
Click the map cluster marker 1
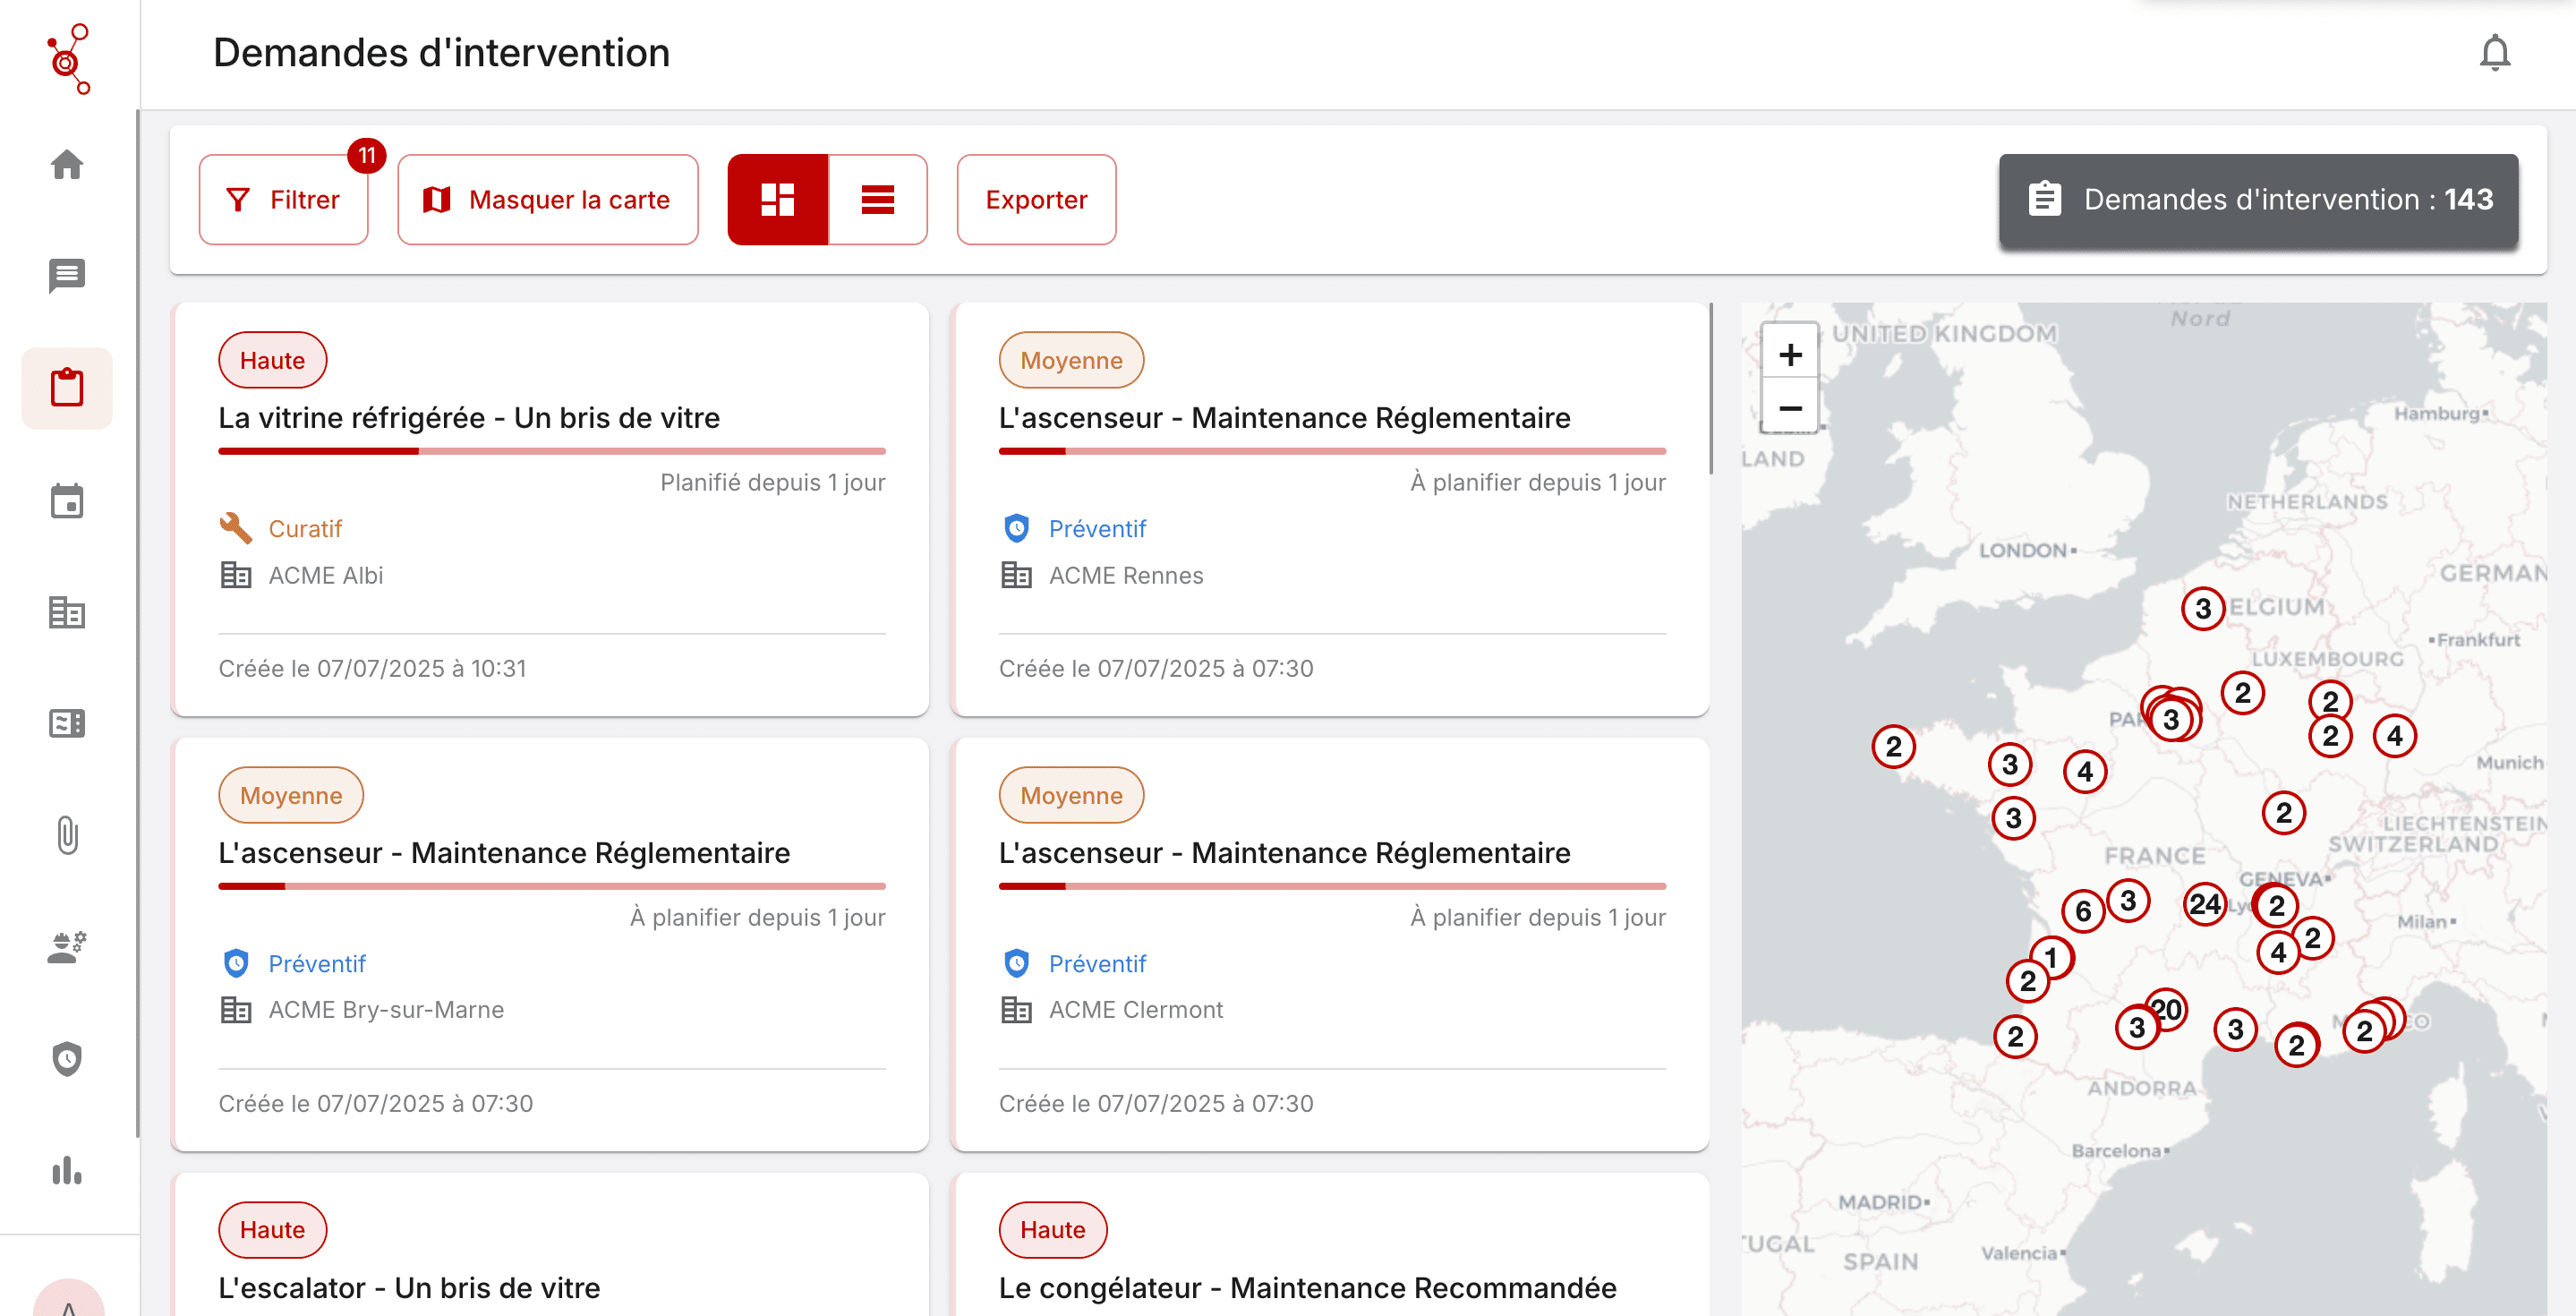pyautogui.click(x=2052, y=957)
